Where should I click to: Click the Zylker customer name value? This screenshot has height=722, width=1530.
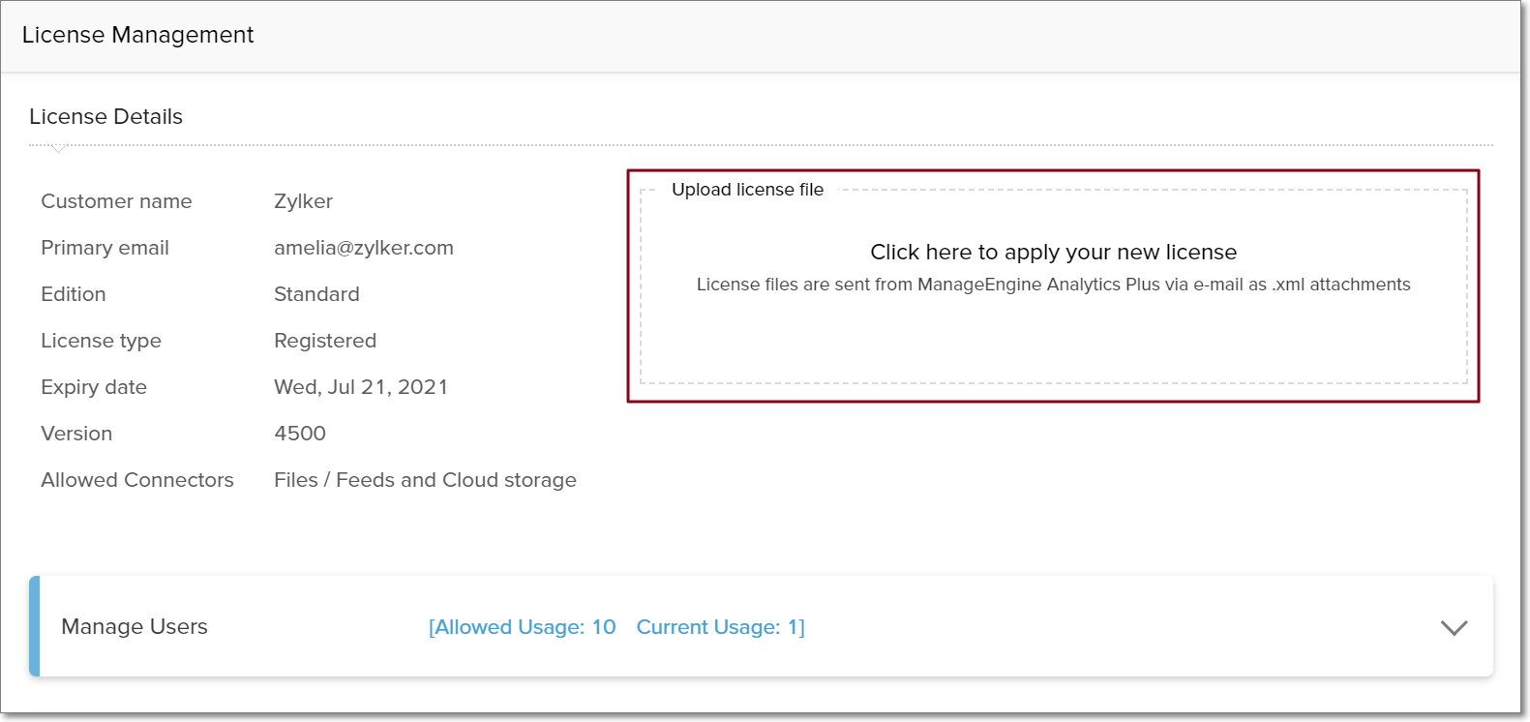pos(303,201)
